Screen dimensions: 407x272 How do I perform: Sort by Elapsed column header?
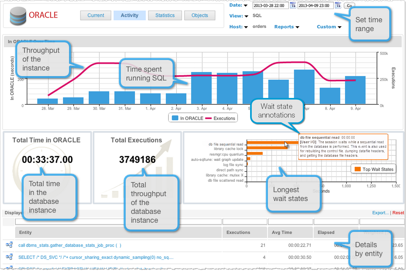pos(336,232)
